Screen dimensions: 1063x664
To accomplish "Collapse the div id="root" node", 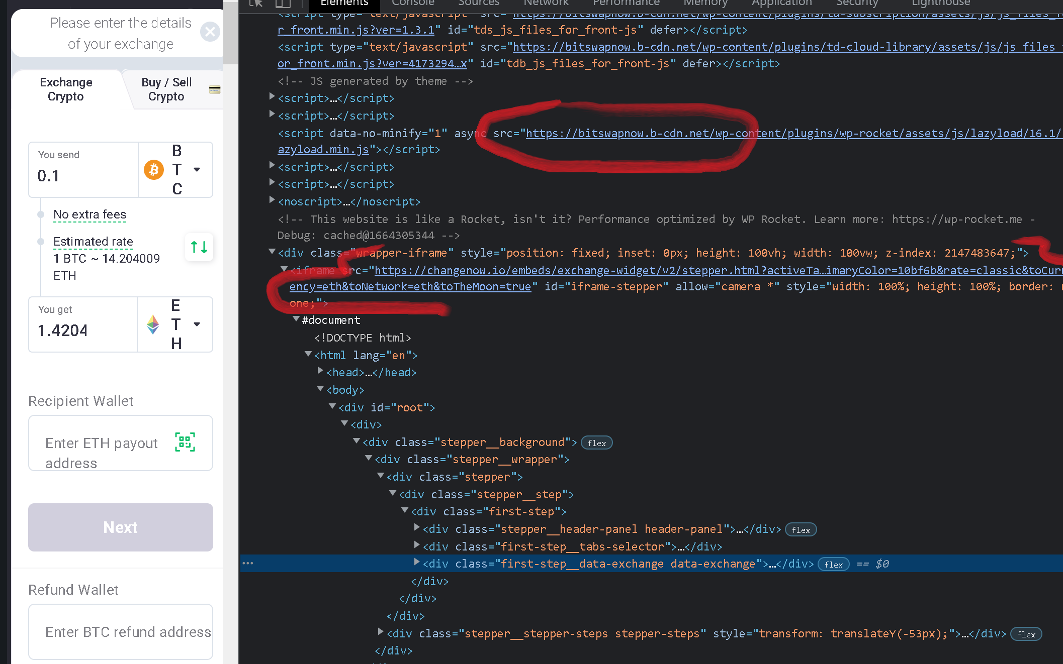I will [332, 406].
